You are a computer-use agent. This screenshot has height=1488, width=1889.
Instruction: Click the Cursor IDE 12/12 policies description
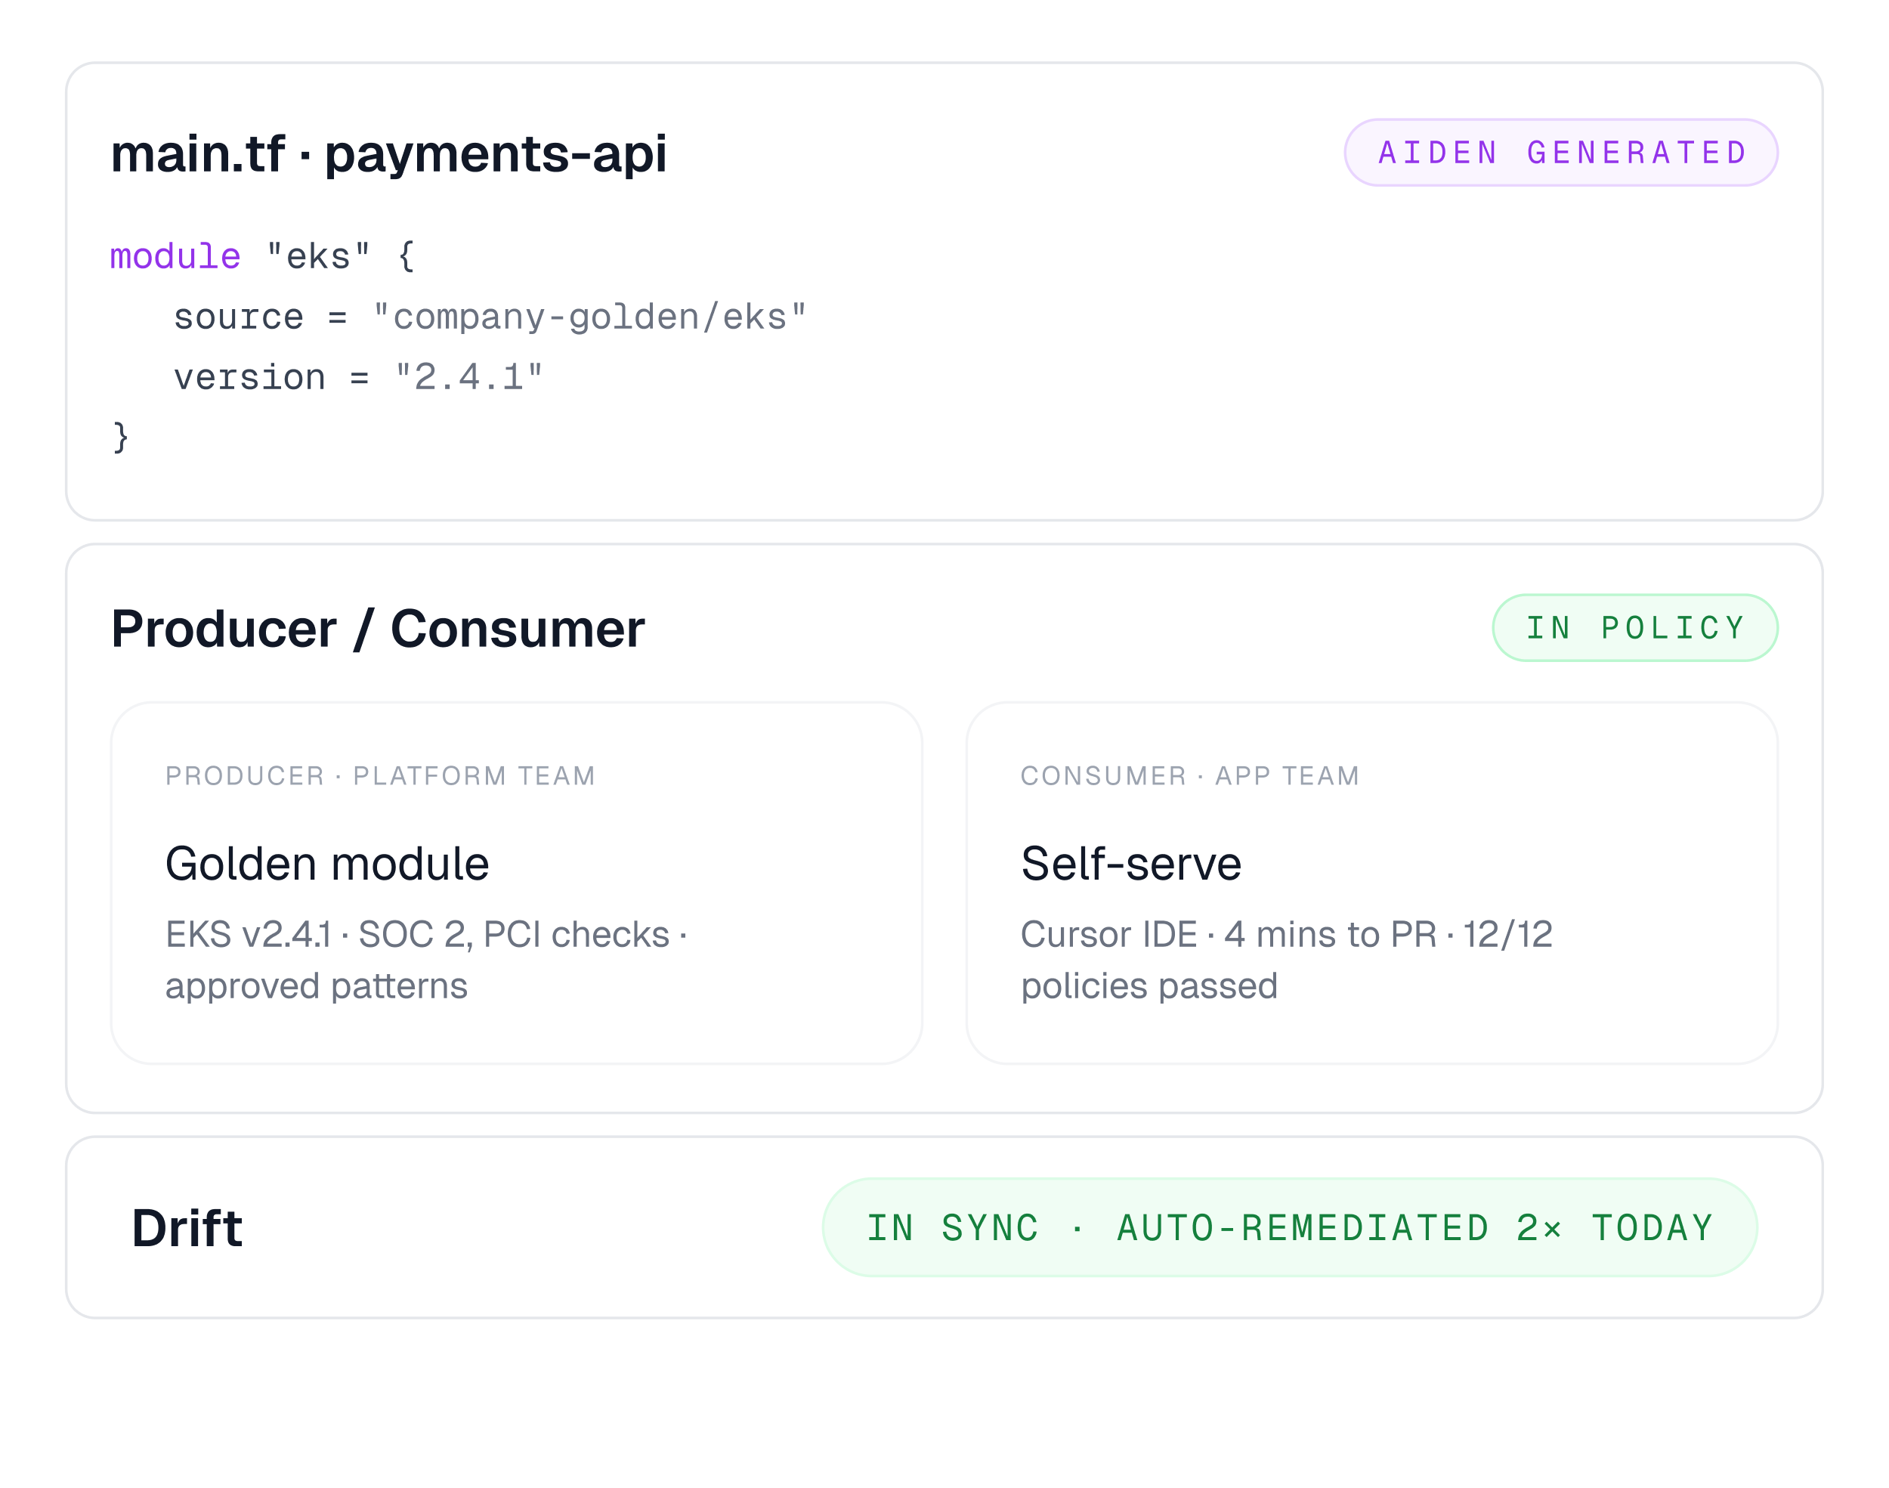[1286, 959]
